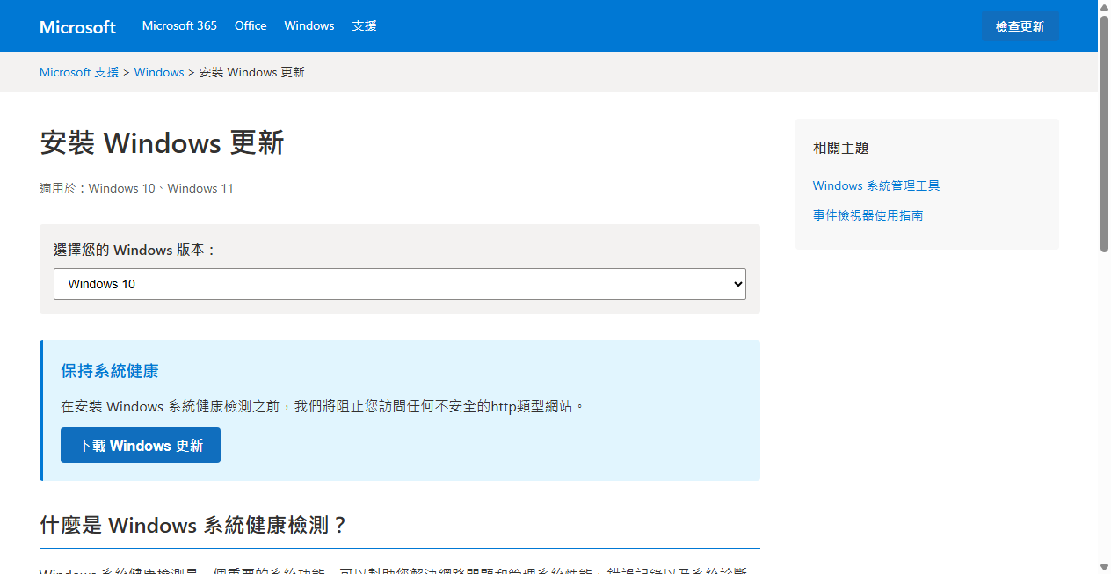Screen dimensions: 1111x574
Task: Click the vertical scrollbar thumb
Action: 1104,134
